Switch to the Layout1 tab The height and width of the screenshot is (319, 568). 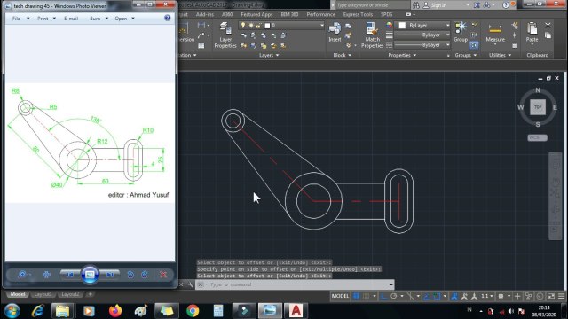43,294
